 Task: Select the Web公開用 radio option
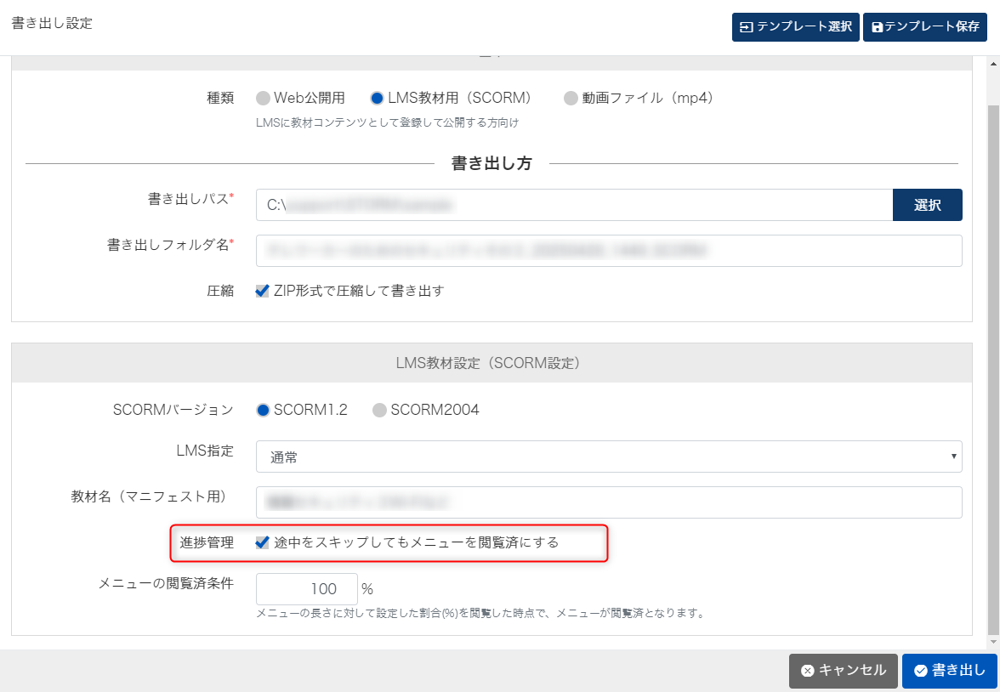pyautogui.click(x=264, y=98)
